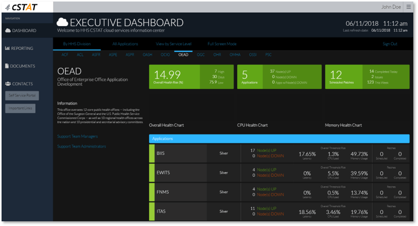Click BIIS latency value 17.65%

(x=307, y=154)
